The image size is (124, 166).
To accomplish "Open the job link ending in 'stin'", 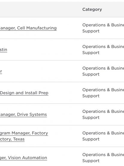I will point(4,50).
